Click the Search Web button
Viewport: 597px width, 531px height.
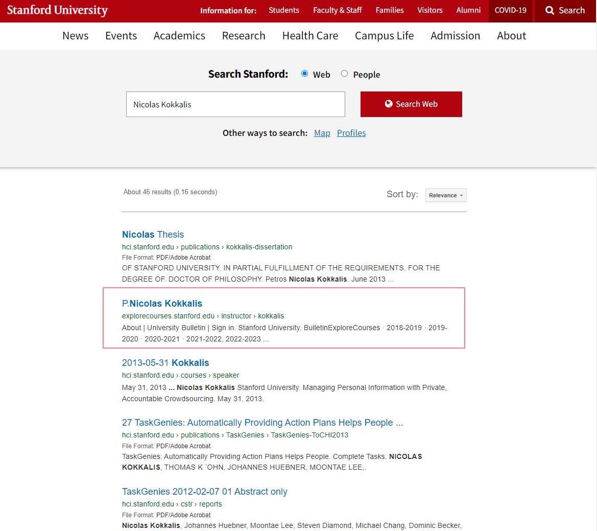(x=411, y=104)
